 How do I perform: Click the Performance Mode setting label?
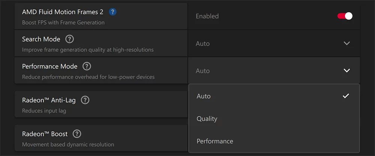point(50,66)
